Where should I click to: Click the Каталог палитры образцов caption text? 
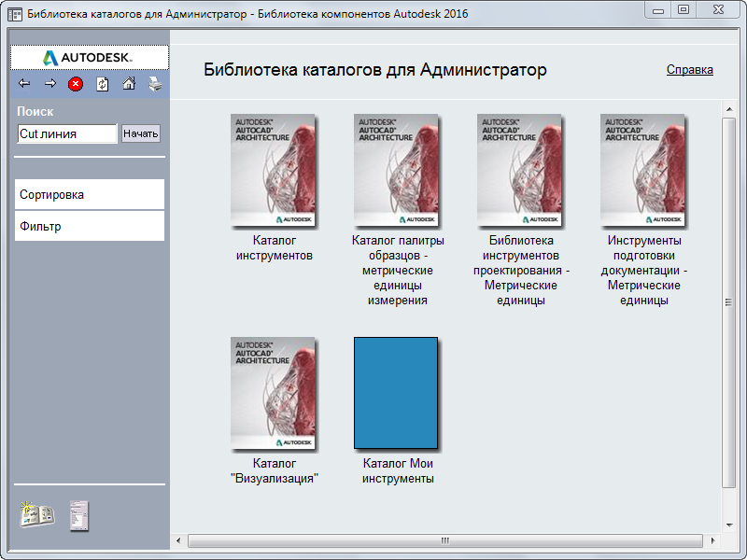point(398,271)
